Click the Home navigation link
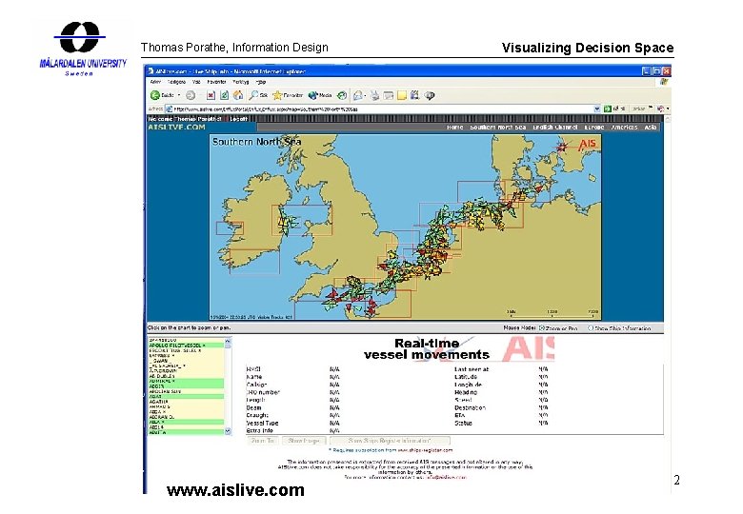 click(455, 128)
